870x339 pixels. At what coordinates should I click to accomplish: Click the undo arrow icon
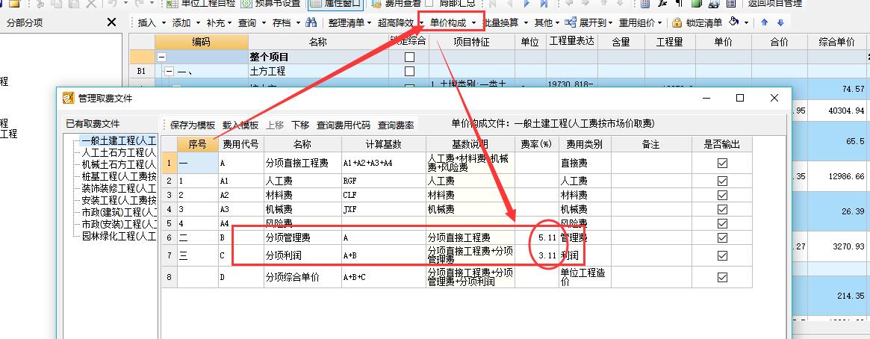point(111,3)
